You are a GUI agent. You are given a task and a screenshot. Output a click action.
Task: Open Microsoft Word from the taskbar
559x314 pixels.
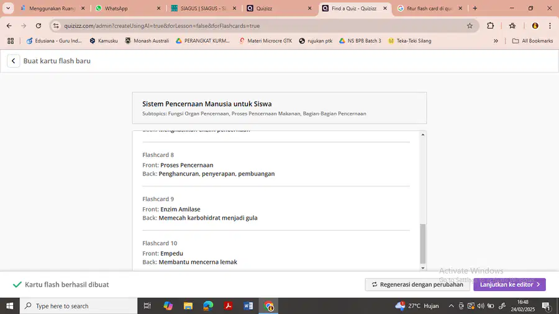click(x=248, y=306)
